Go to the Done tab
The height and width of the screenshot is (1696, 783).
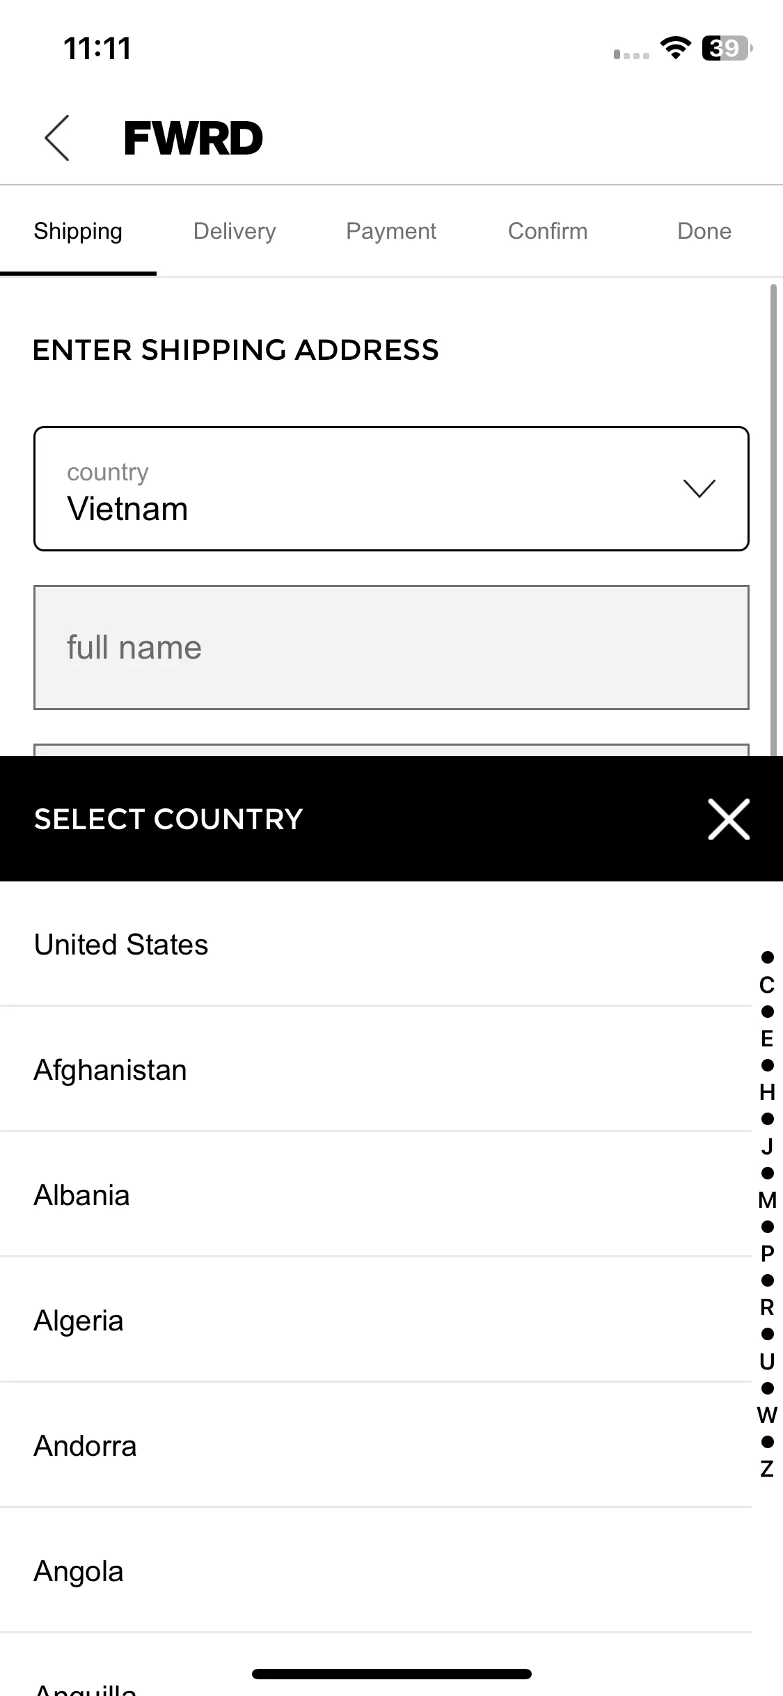point(704,231)
